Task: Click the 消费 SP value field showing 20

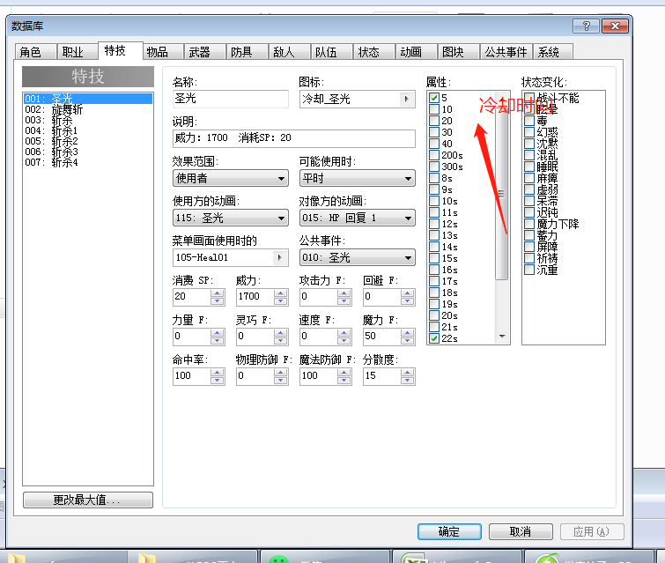Action: pos(192,297)
